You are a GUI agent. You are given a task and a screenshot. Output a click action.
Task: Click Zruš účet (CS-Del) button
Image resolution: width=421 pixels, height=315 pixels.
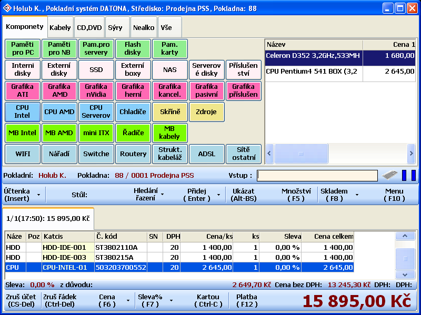[x=21, y=300]
